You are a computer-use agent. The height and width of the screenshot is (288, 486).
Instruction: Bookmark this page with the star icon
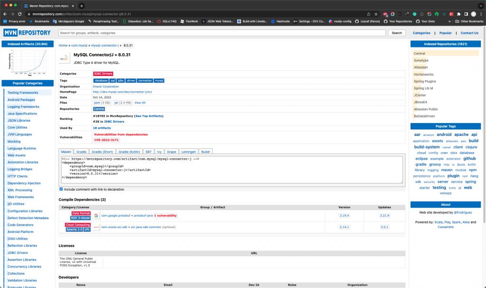pos(376,14)
